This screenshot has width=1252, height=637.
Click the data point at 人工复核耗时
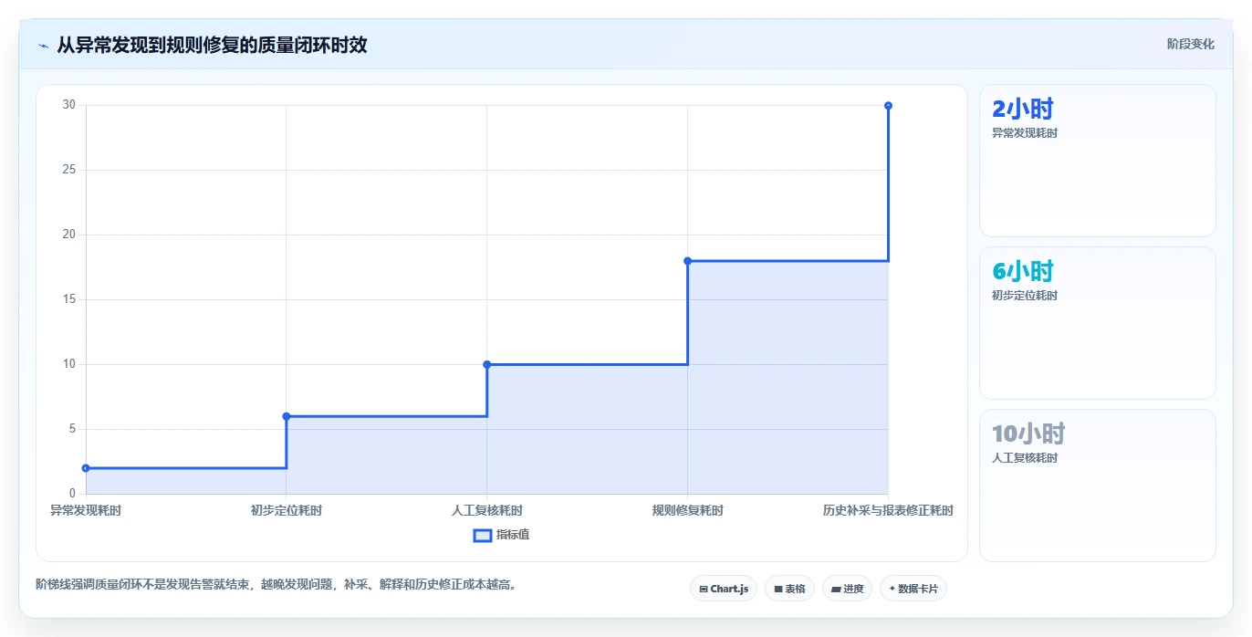487,364
